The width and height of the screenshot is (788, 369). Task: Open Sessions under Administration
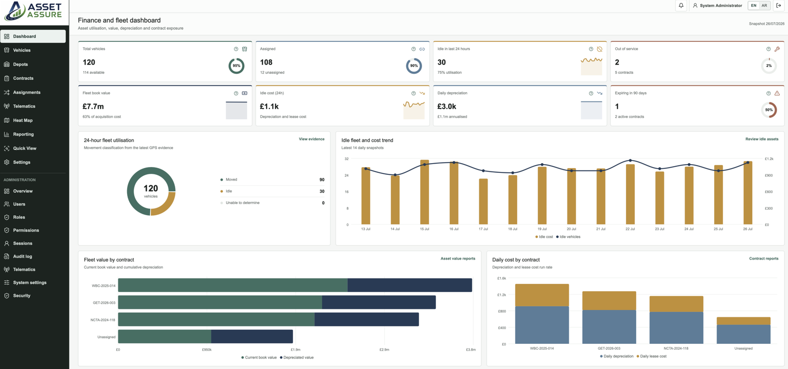(33, 243)
